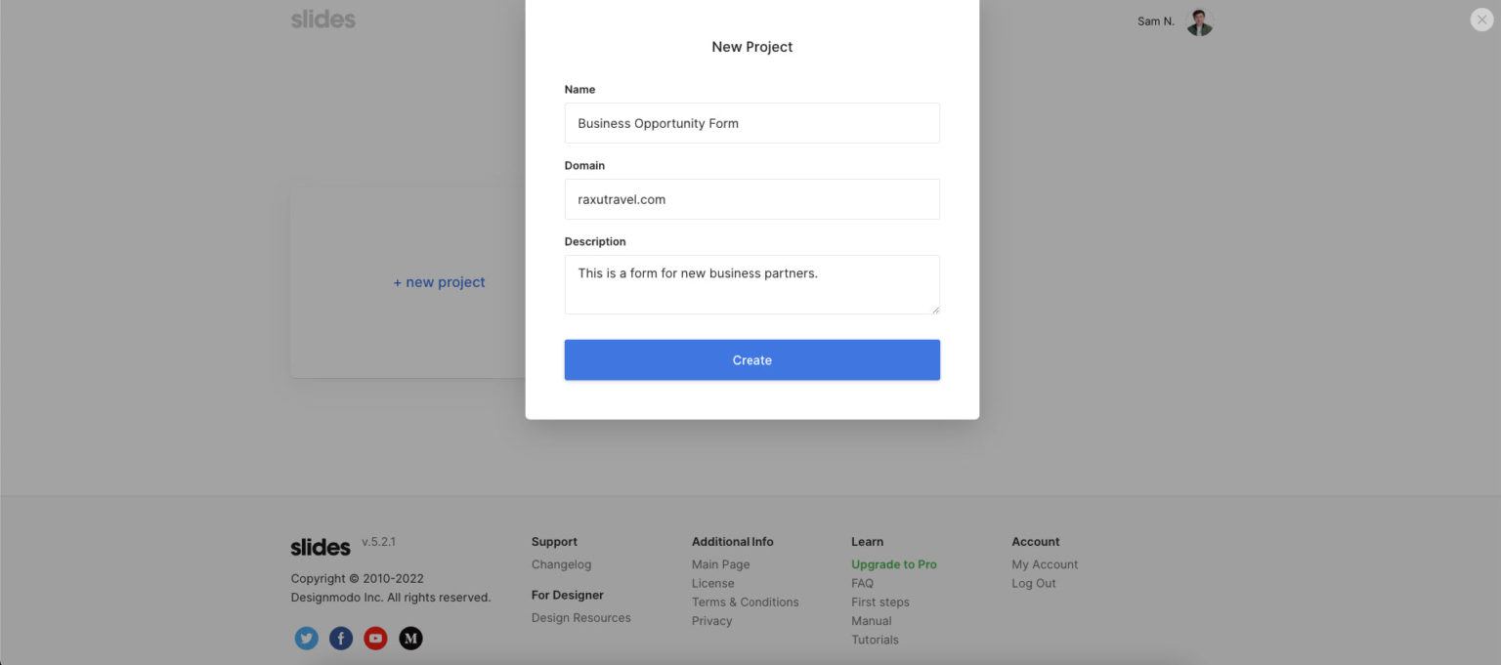Click the Description box resize handle
The width and height of the screenshot is (1501, 665).
[x=935, y=310]
